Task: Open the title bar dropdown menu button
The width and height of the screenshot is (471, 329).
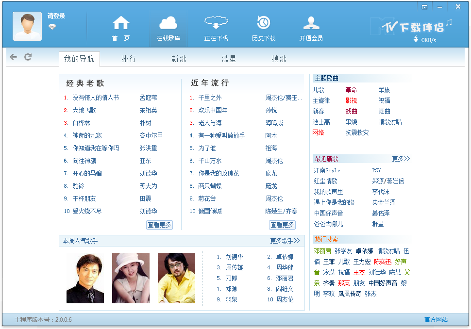Action: pyautogui.click(x=424, y=7)
